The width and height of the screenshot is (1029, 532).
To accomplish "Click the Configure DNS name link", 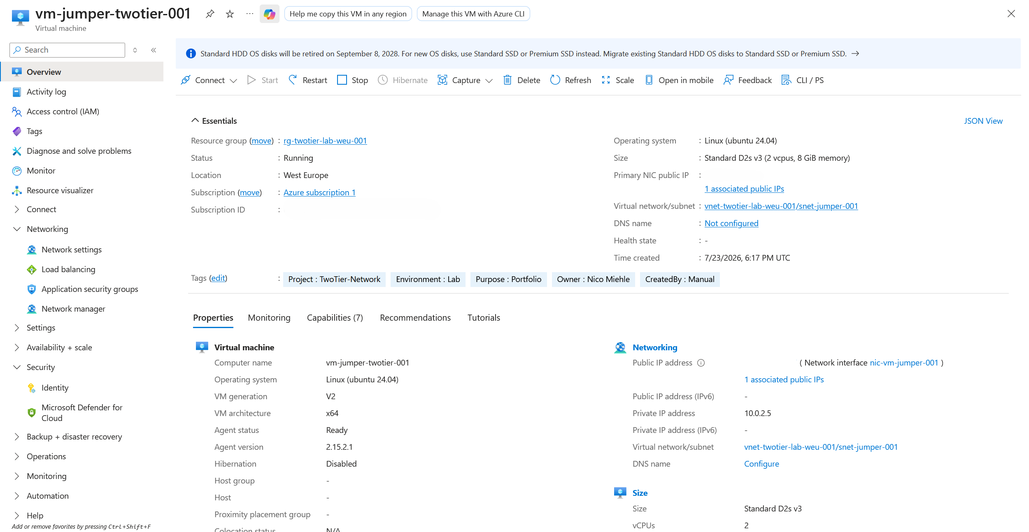I will (761, 464).
